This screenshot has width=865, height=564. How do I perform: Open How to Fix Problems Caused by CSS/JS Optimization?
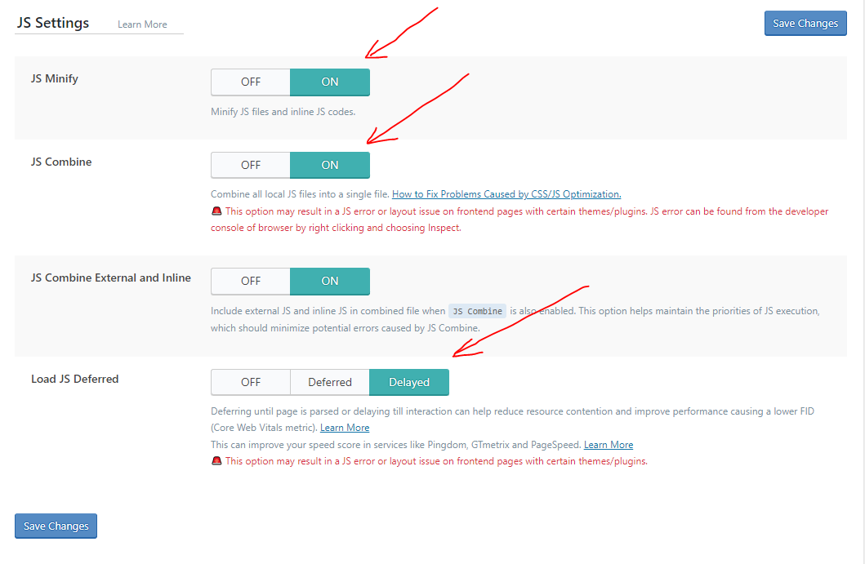pos(506,194)
